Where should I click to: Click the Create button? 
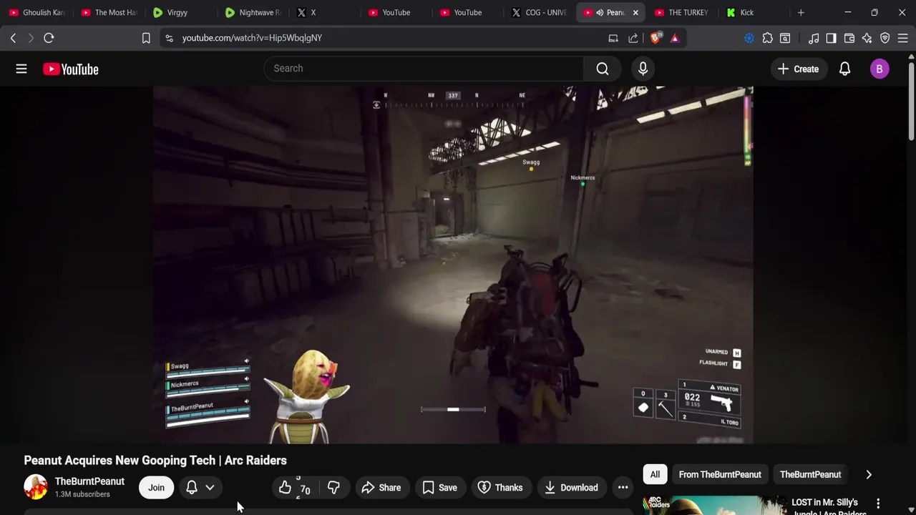[798, 69]
